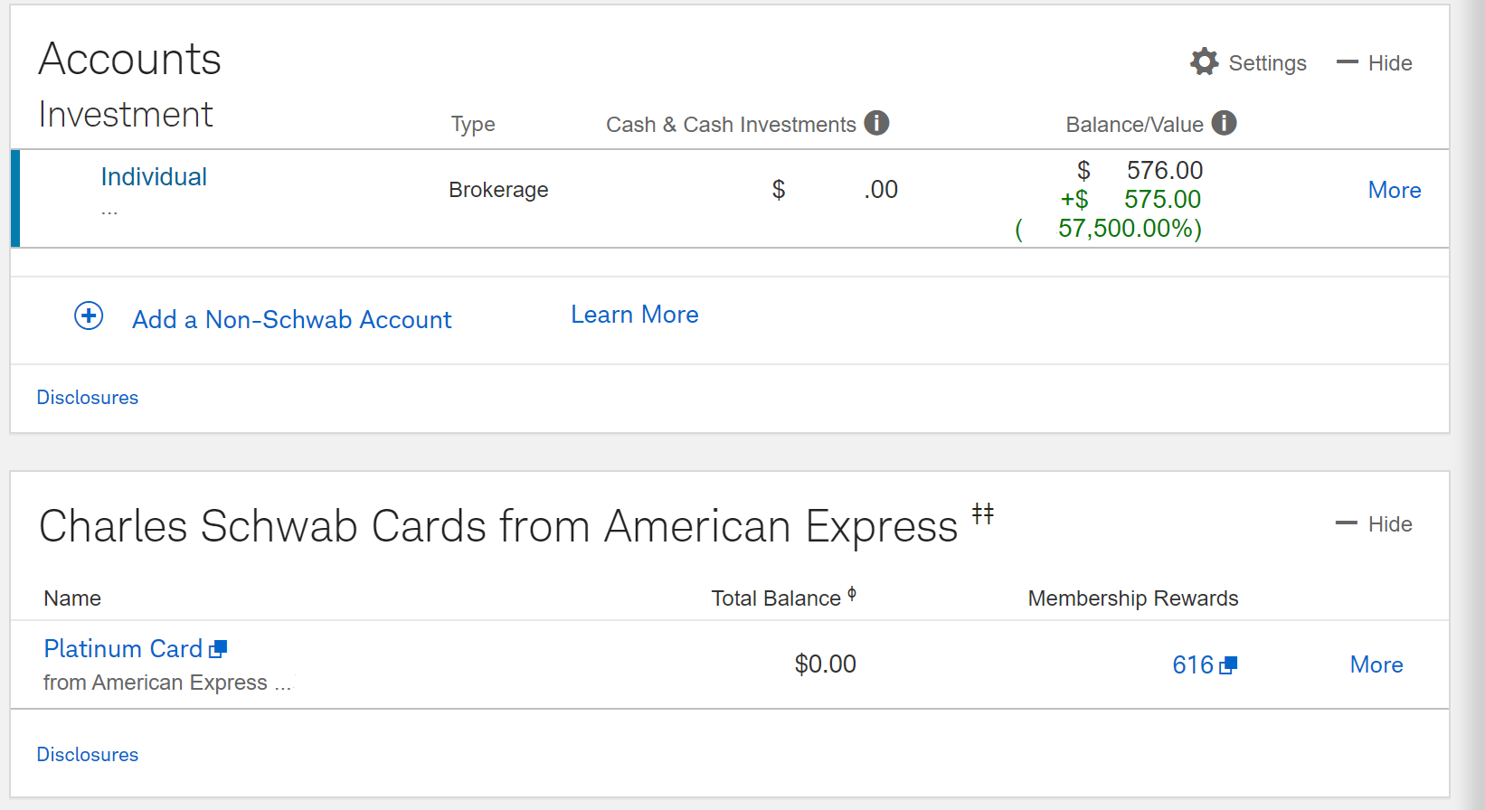
Task: Click external link icon beside Platinum Card
Action: point(218,649)
